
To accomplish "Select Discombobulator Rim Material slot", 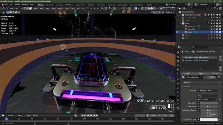I will (x=199, y=60).
